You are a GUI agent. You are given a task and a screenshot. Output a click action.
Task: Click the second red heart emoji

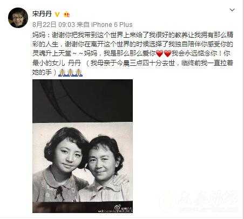(167, 53)
